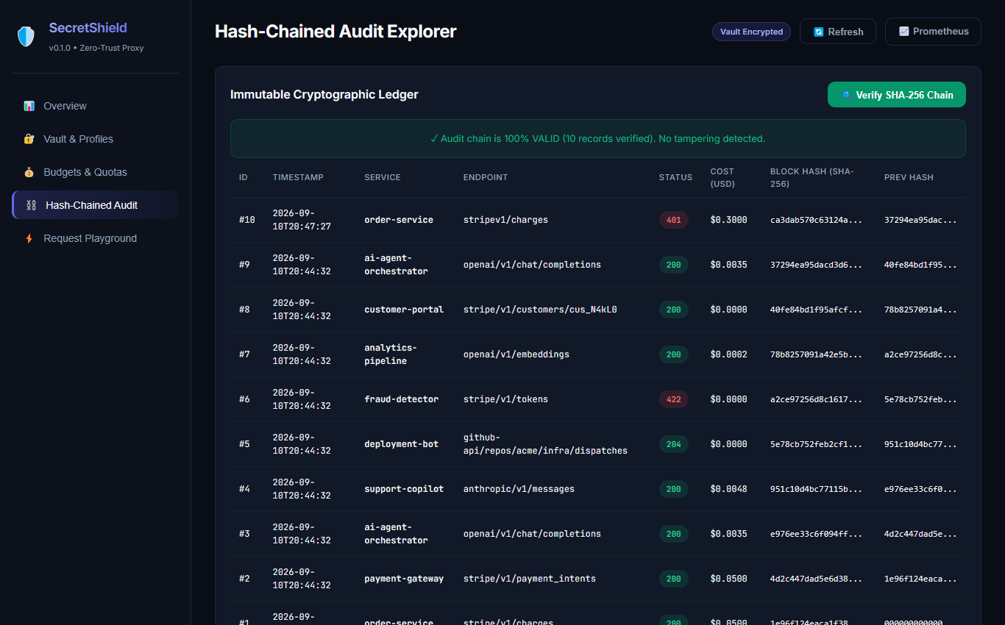Screen dimensions: 1005x625
Task: Click the SecretShield shield logo icon
Action: [26, 37]
